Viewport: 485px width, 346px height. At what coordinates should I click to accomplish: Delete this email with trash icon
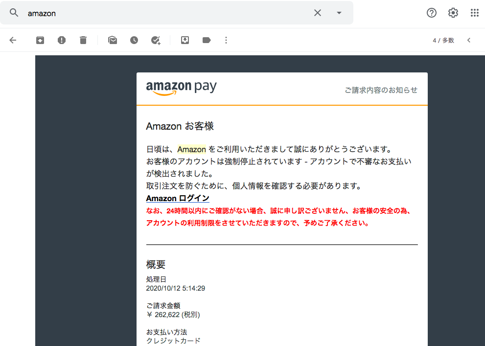tap(83, 40)
